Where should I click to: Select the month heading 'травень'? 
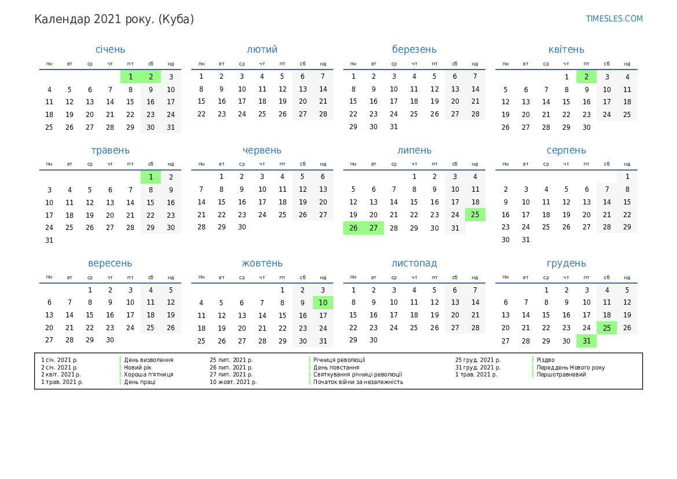(x=110, y=151)
